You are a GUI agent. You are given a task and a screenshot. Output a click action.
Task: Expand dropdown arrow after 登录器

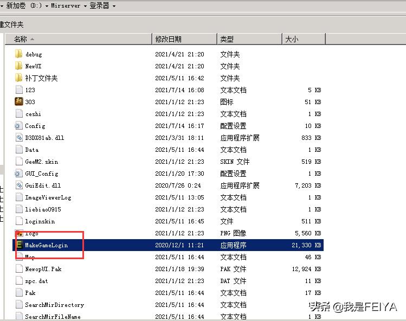coord(114,6)
